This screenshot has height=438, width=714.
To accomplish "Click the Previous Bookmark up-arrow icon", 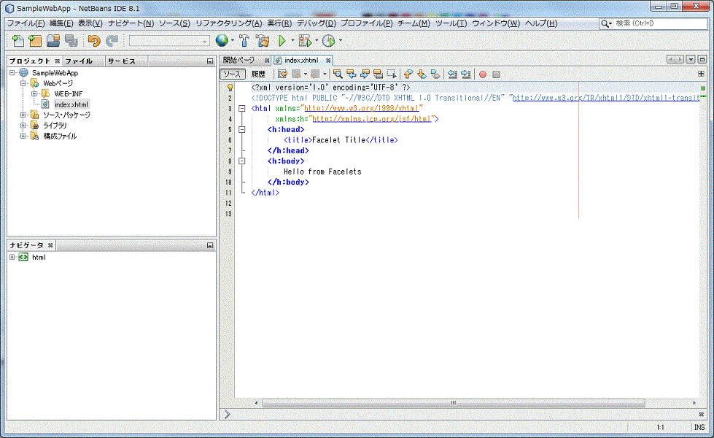I will pyautogui.click(x=408, y=74).
